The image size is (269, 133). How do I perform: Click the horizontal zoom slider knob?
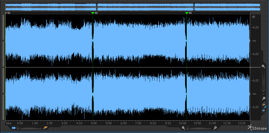(187, 128)
